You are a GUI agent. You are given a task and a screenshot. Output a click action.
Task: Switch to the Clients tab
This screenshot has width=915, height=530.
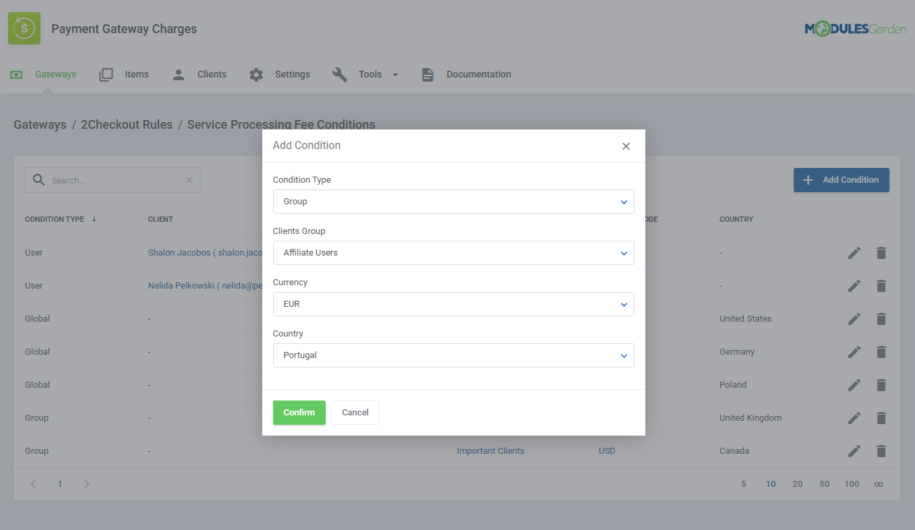tap(211, 74)
